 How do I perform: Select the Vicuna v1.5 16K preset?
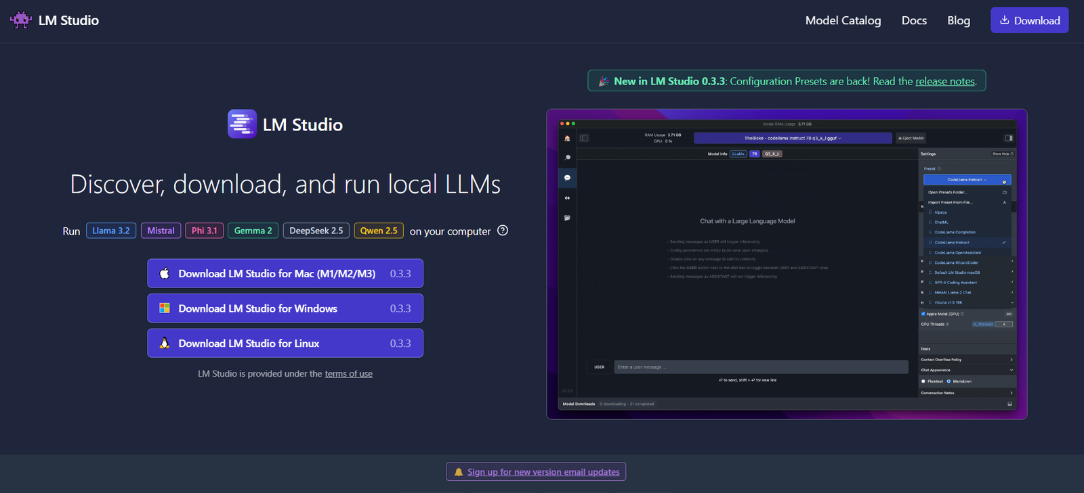tap(967, 302)
